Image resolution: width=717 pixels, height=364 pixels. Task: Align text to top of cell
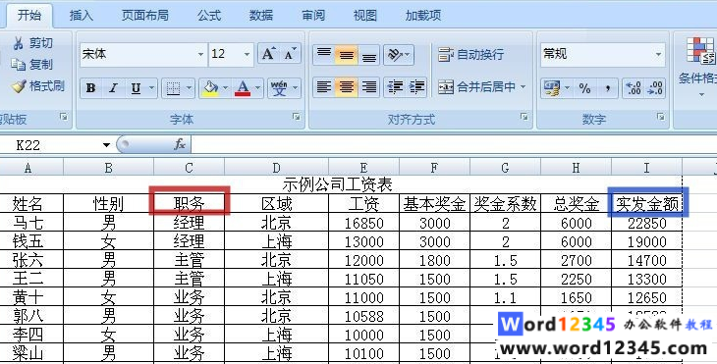point(324,54)
